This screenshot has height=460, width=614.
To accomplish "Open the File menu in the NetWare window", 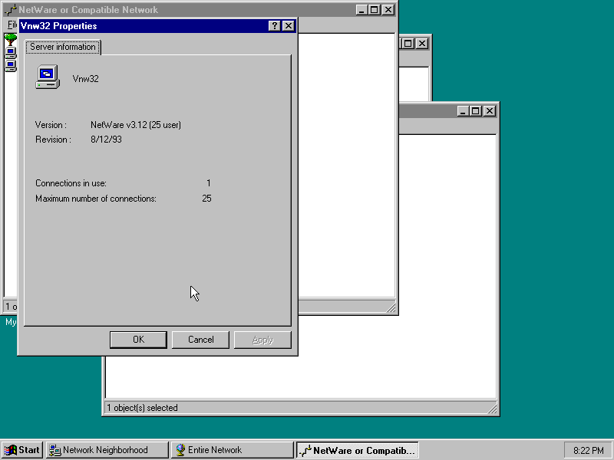I will point(12,25).
